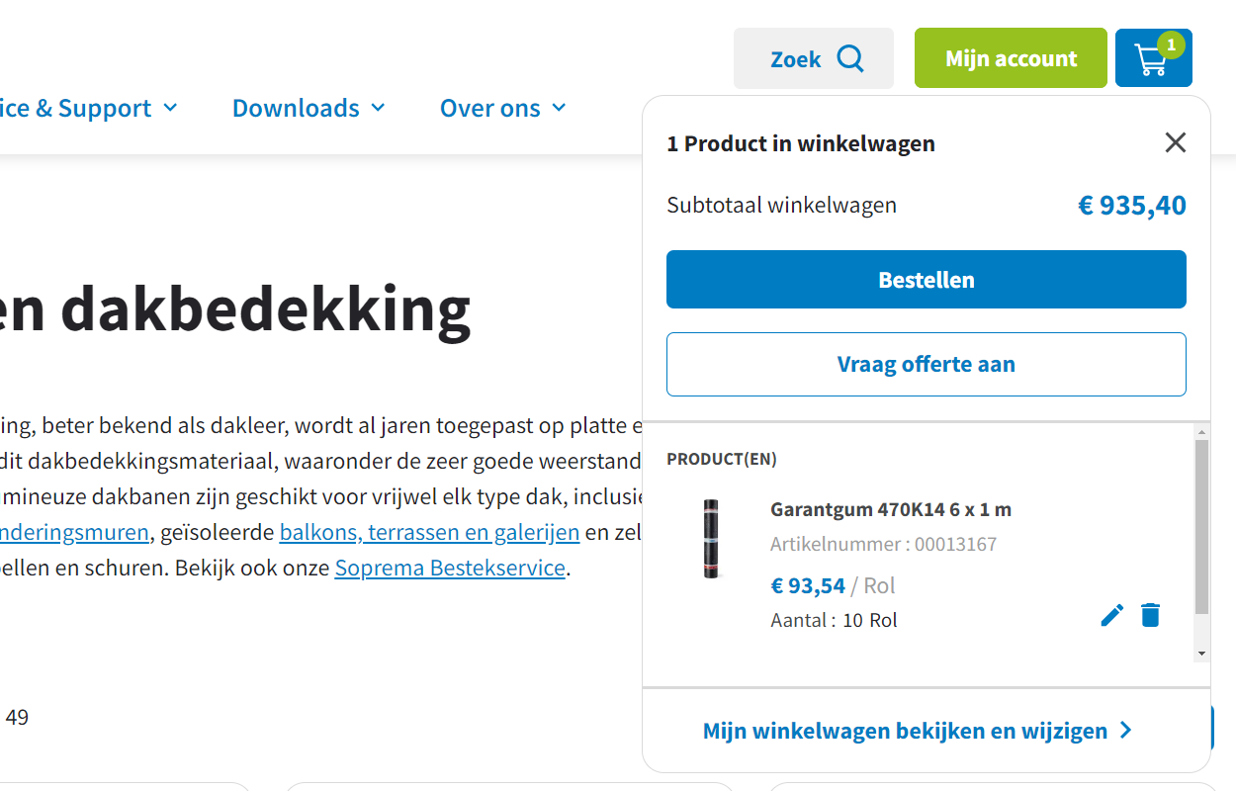
Task: Expand the Downloads menu
Action: [309, 108]
